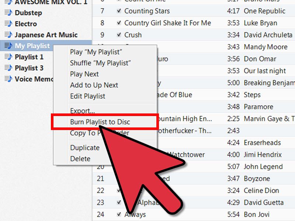Uncheck the Counting Stars checkbox

click(119, 11)
